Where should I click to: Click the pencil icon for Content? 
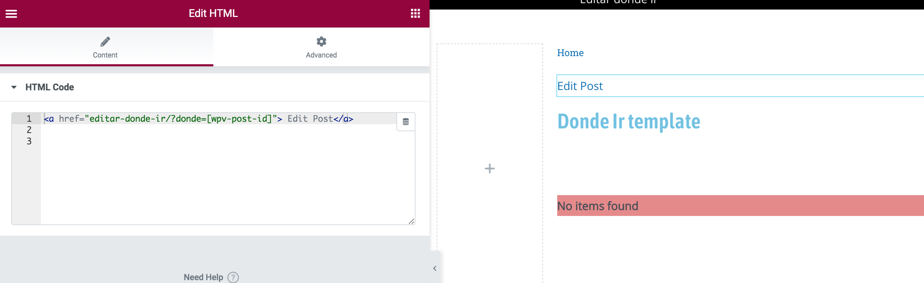105,42
